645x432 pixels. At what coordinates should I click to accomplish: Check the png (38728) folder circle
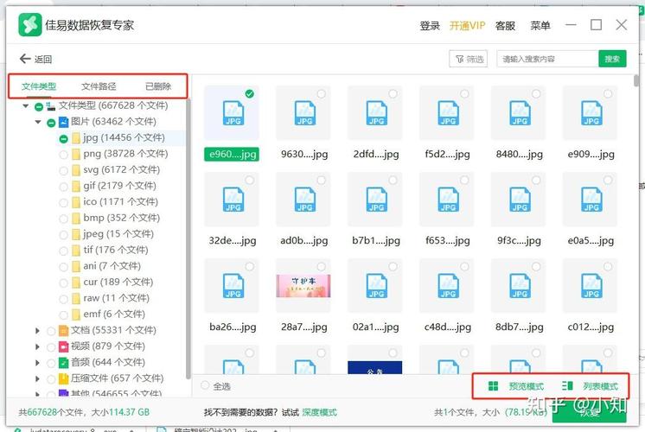pyautogui.click(x=63, y=155)
